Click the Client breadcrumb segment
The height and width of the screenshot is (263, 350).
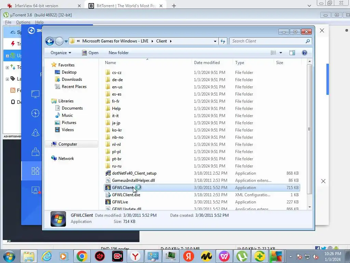(161, 41)
